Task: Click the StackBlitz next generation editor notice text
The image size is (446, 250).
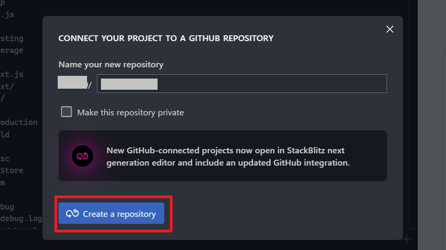Action: 228,157
